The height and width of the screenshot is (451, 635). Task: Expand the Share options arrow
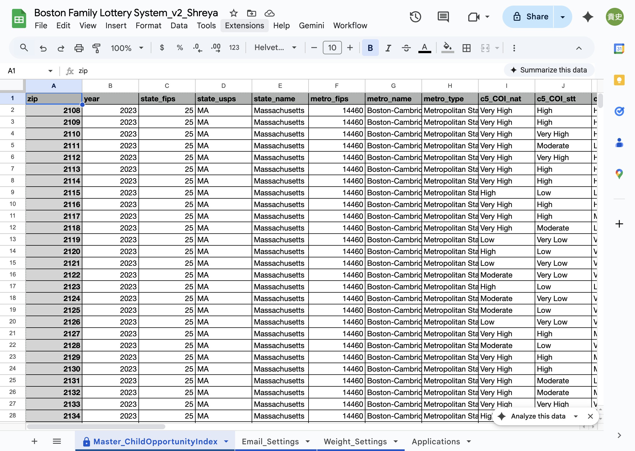(562, 17)
